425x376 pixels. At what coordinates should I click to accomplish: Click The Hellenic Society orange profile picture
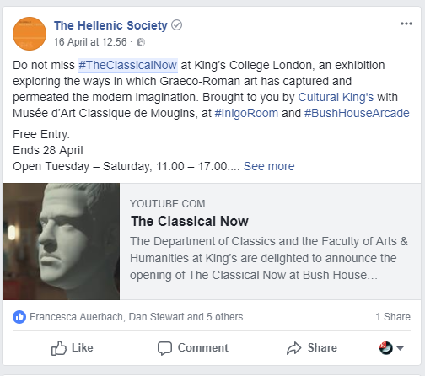point(30,34)
